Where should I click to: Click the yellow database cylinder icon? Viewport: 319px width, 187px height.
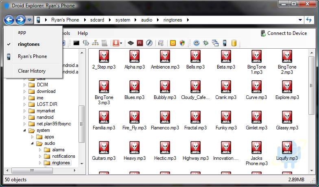point(234,43)
